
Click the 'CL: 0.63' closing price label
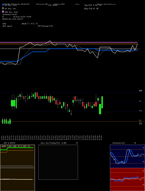click(x=52, y=5)
